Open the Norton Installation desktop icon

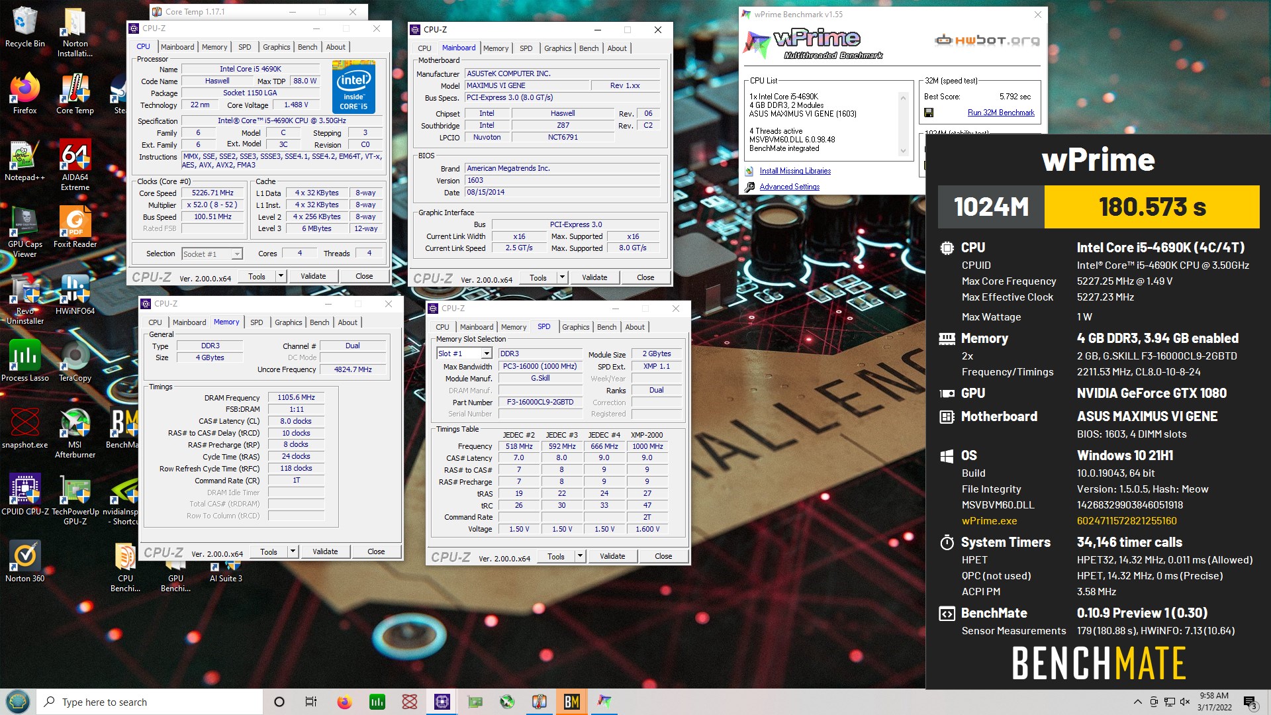point(75,32)
